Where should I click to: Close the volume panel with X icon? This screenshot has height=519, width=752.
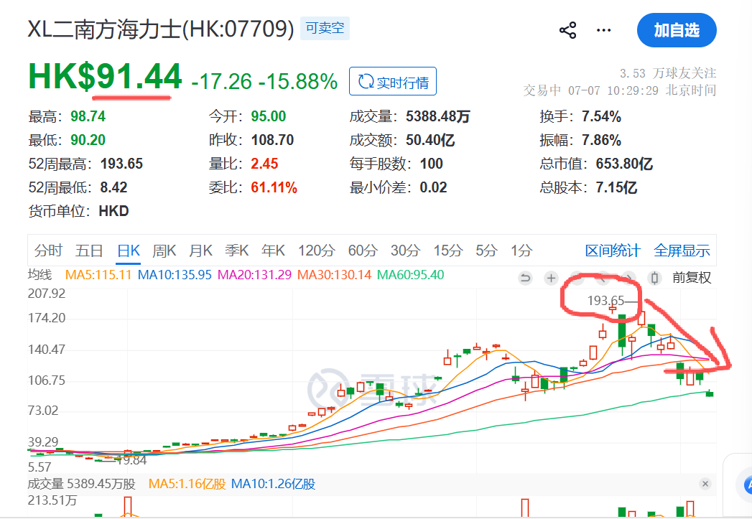click(705, 484)
